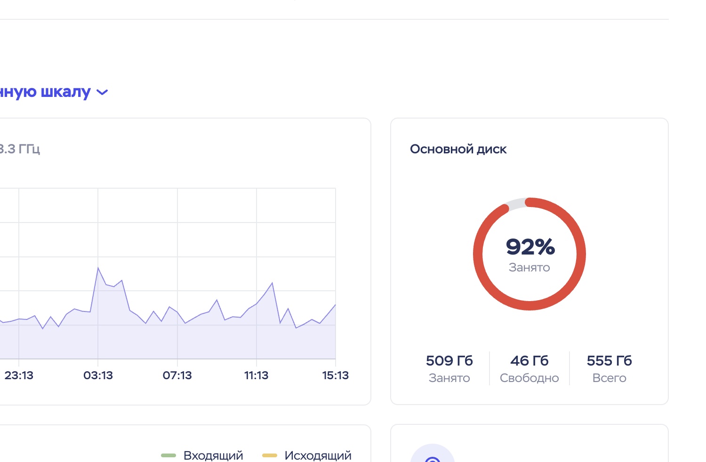This screenshot has height=462, width=706.
Task: Click the 11:13 time axis label
Action: coord(257,375)
